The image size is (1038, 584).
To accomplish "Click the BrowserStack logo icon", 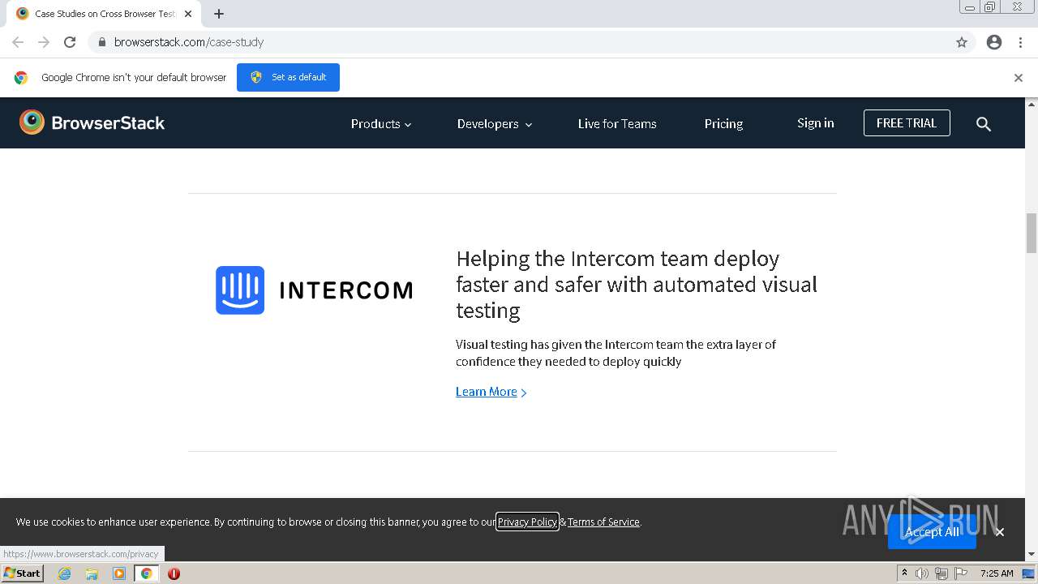I will [32, 122].
